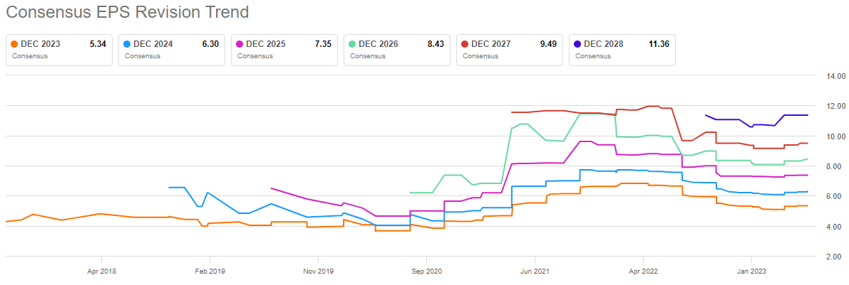Click the Jan 2023 x-axis label
Viewport: 849px width, 285px height.
(x=751, y=271)
